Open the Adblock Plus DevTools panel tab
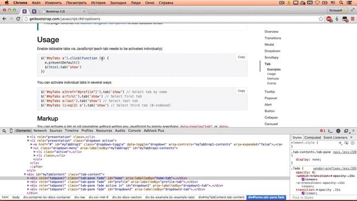 (154, 131)
